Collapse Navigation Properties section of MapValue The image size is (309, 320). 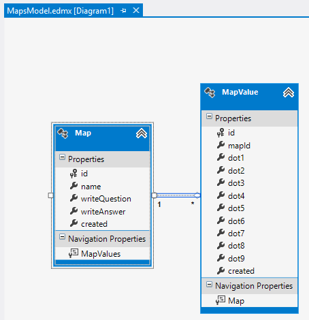209,284
